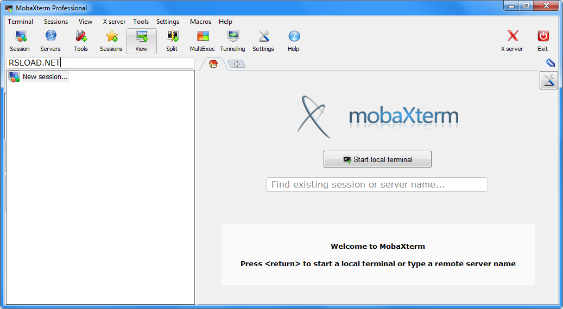Viewport: 563px width, 309px height.
Task: Click the MobaXterm title bar app icon
Action: 9,8
